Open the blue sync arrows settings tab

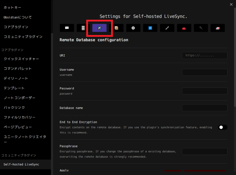150,28
